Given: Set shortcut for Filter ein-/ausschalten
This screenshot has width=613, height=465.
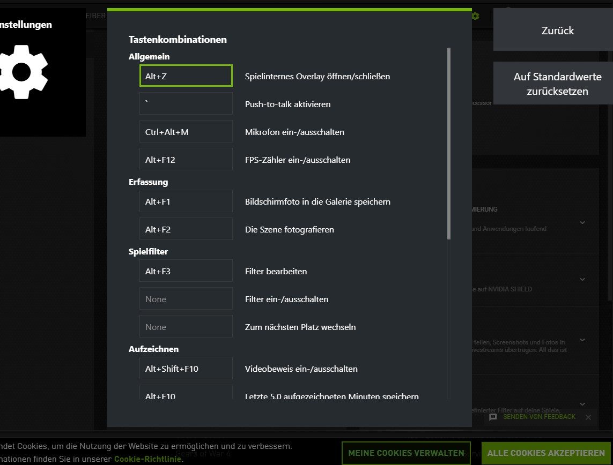Looking at the screenshot, I should 186,298.
